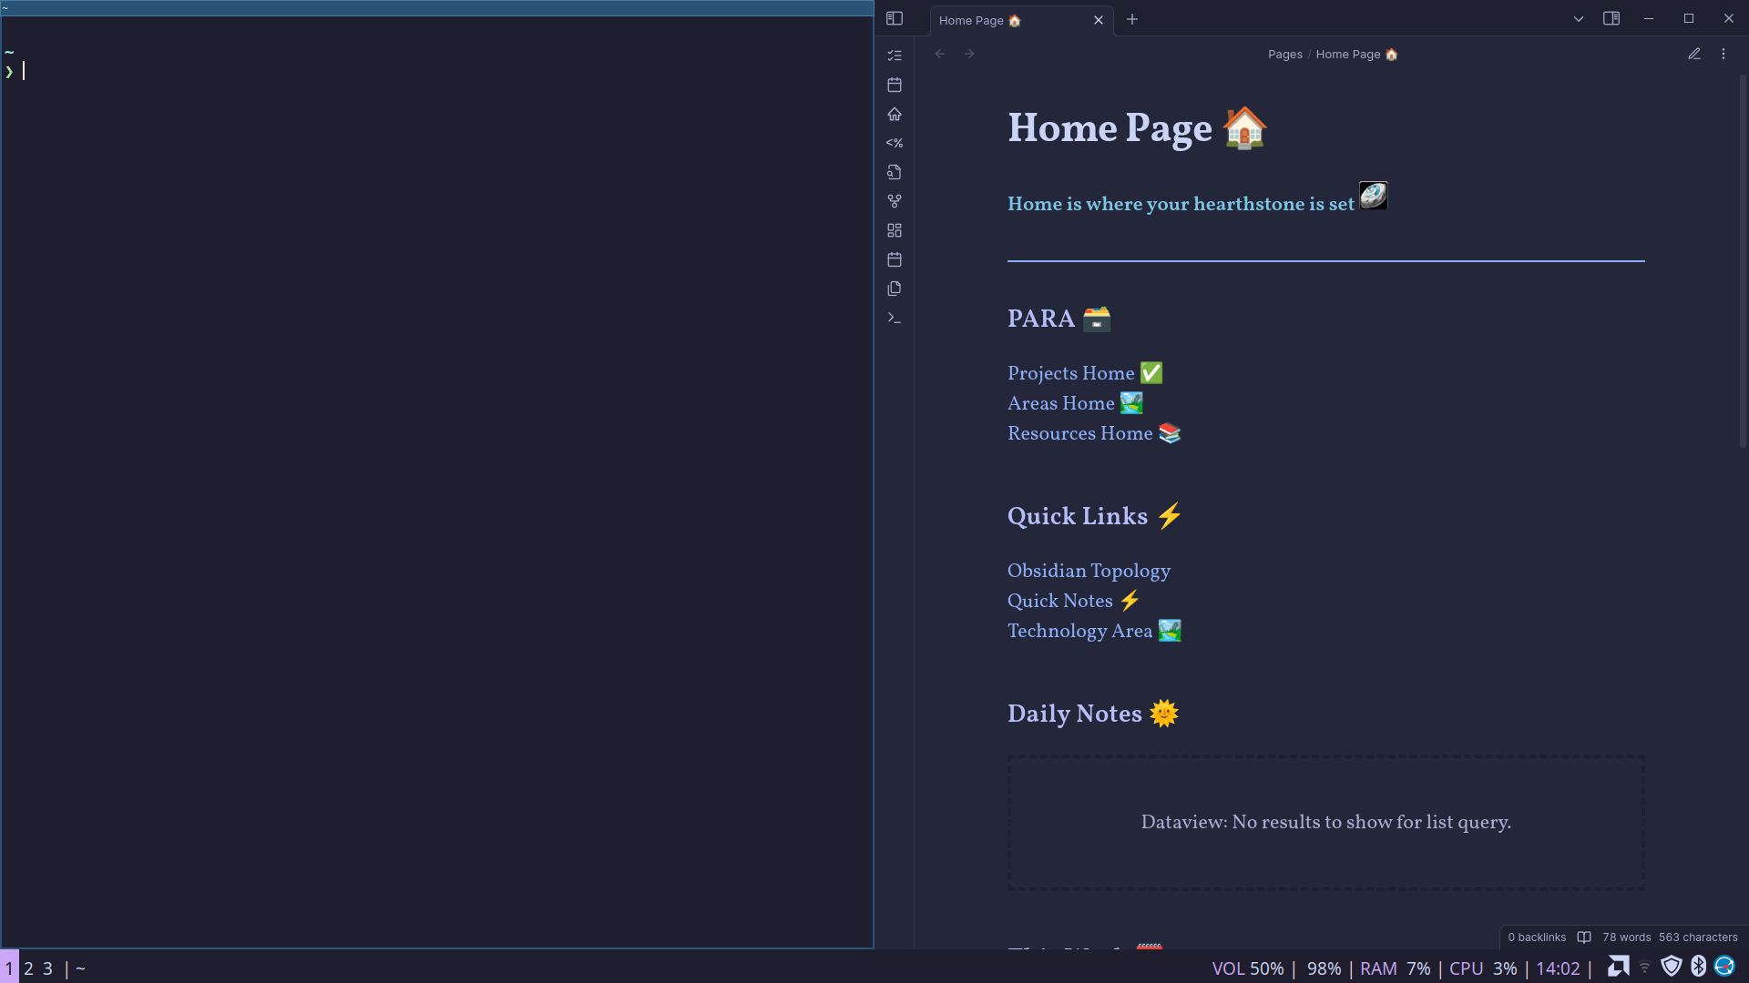Viewport: 1749px width, 983px height.
Task: Expand the tab list dropdown arrow
Action: point(1579,19)
